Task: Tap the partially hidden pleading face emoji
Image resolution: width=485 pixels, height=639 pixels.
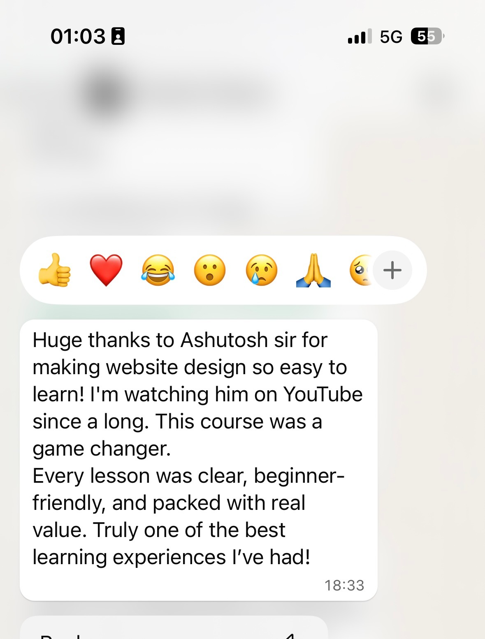Action: point(361,270)
